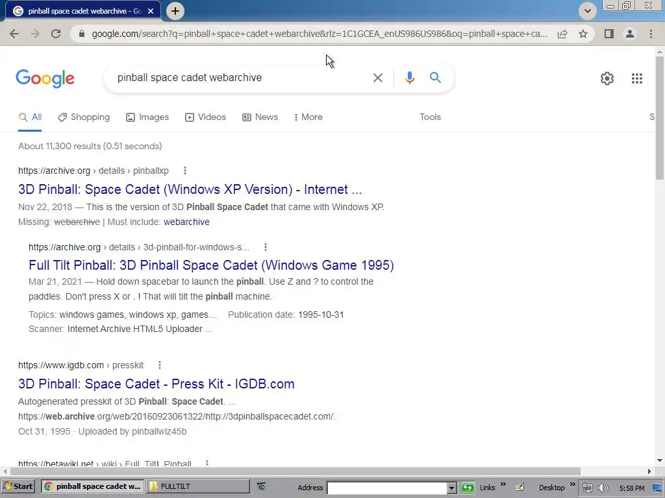
Task: Switch to the FULLTILT taskbar window
Action: point(197,486)
